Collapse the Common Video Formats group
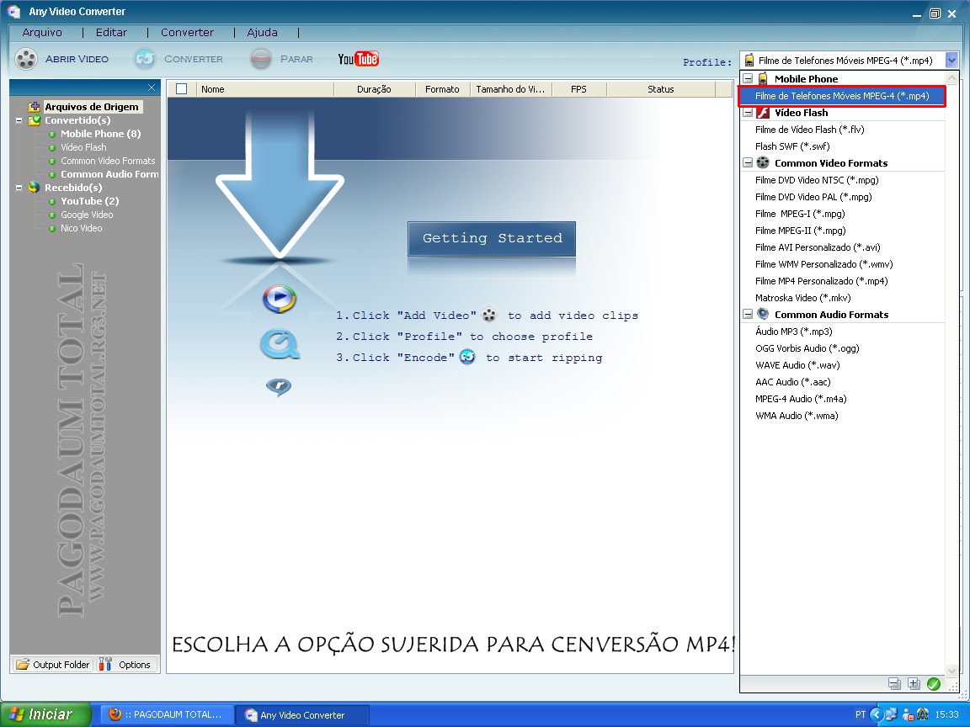The width and height of the screenshot is (970, 727). point(748,162)
